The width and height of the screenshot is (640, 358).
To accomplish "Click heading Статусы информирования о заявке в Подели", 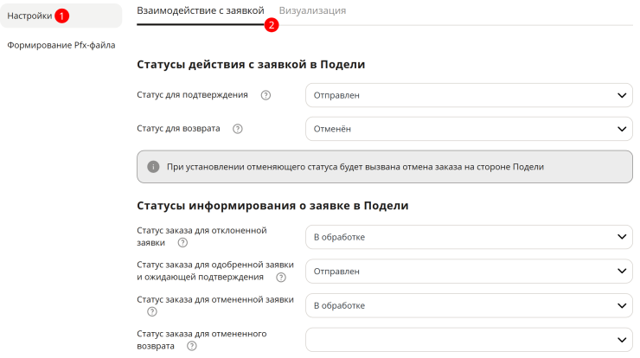I will click(272, 205).
